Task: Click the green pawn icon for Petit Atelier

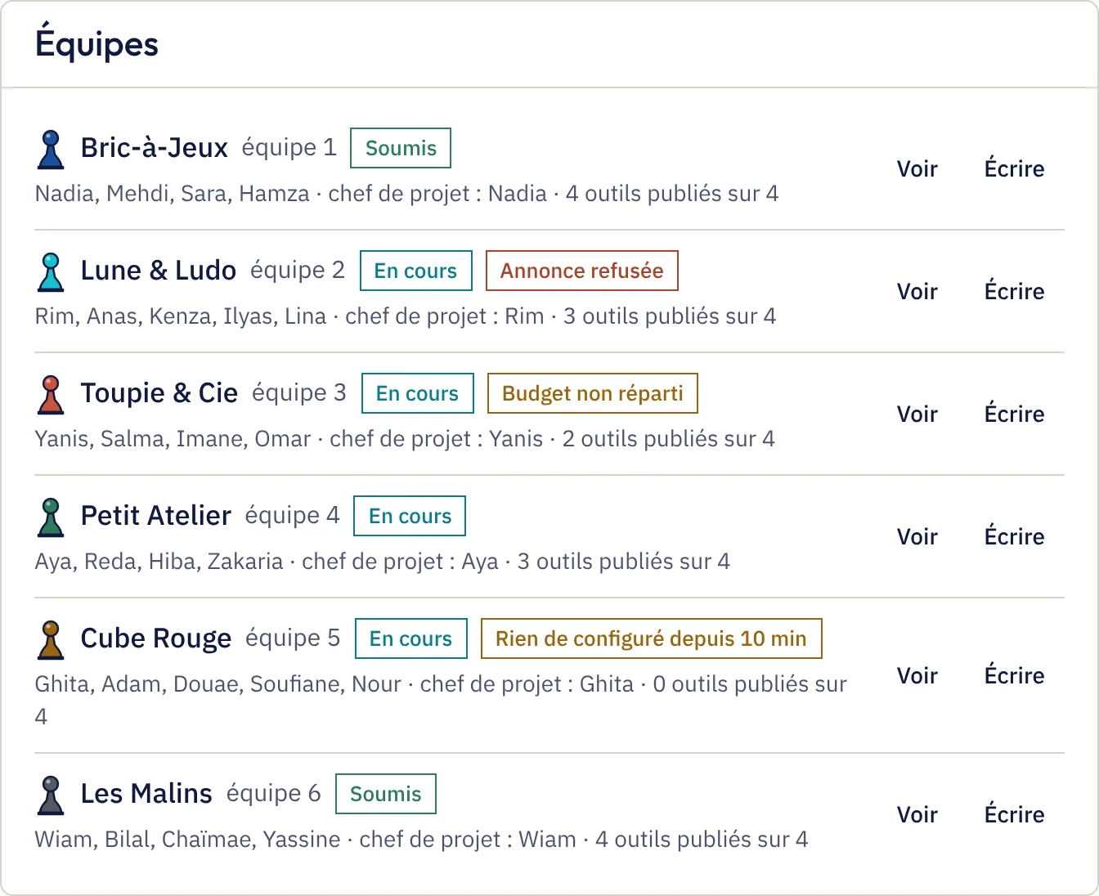Action: coord(51,517)
